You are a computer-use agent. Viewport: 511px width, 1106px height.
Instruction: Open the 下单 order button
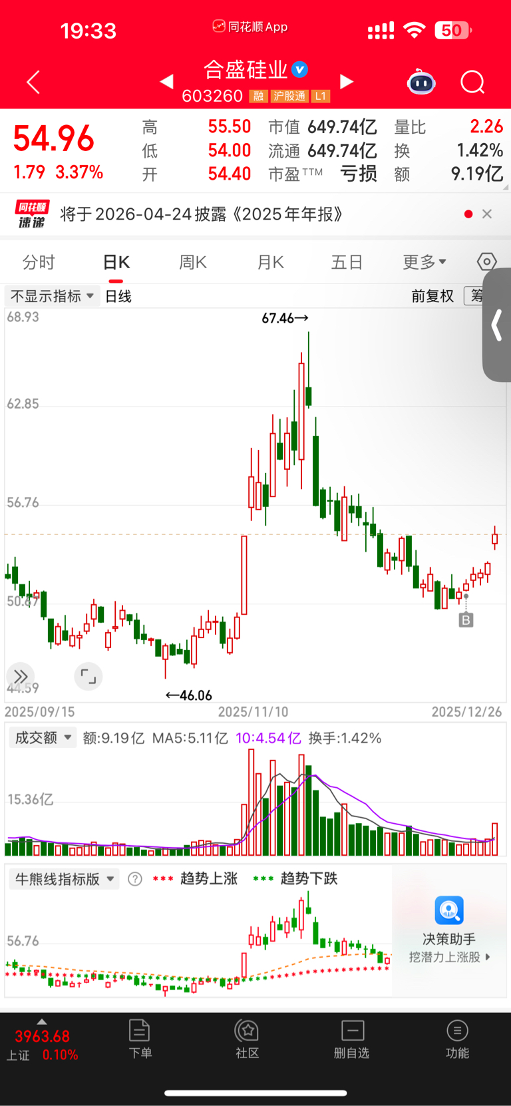pyautogui.click(x=140, y=1039)
